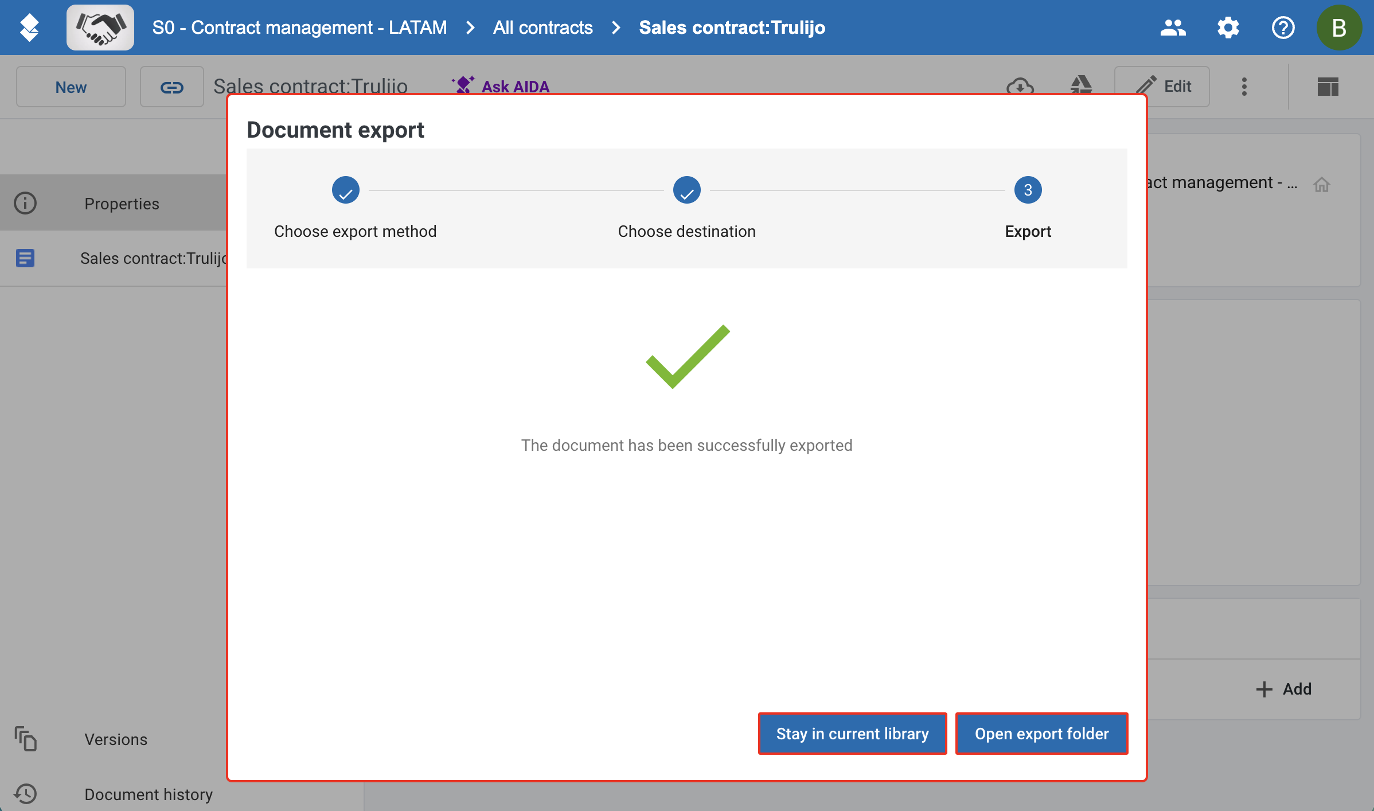Open the handshake library icon
The height and width of the screenshot is (811, 1374).
(x=100, y=28)
